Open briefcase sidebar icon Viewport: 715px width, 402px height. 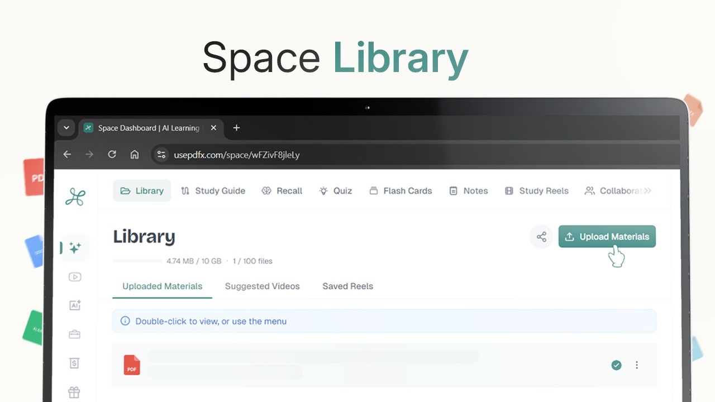pyautogui.click(x=75, y=334)
